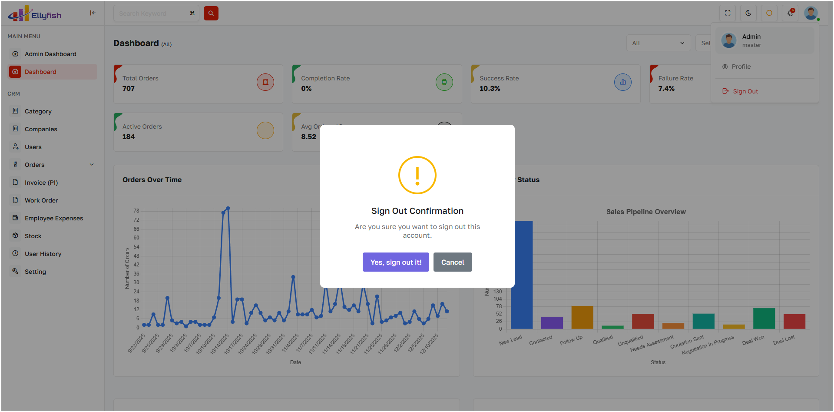This screenshot has width=834, height=412.
Task: Select Sign Out in user menu
Action: click(x=745, y=91)
